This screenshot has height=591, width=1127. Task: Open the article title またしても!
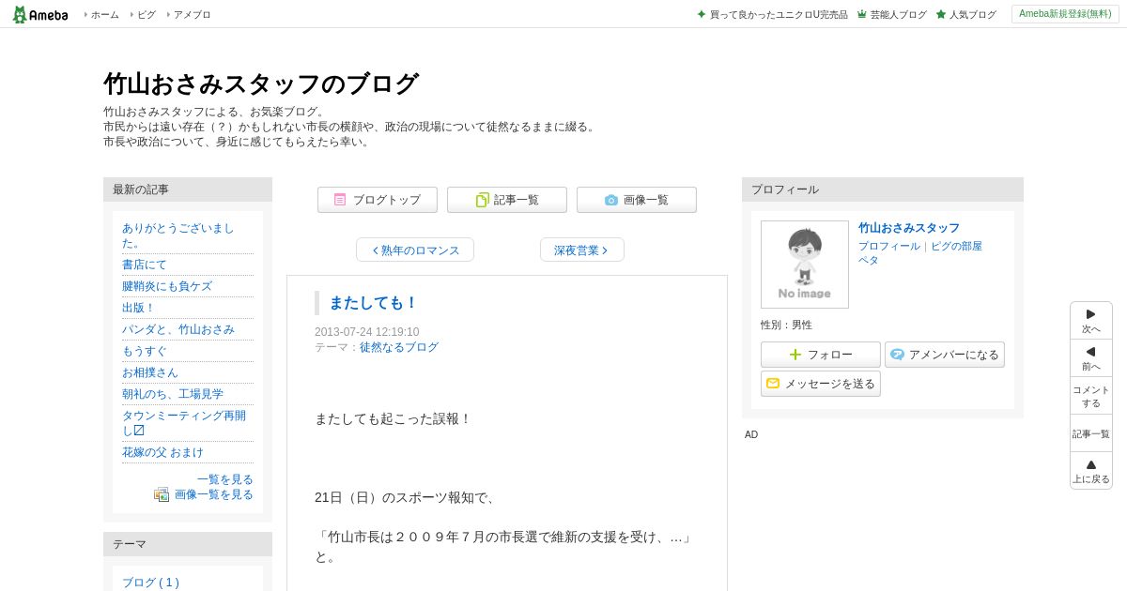(x=373, y=302)
